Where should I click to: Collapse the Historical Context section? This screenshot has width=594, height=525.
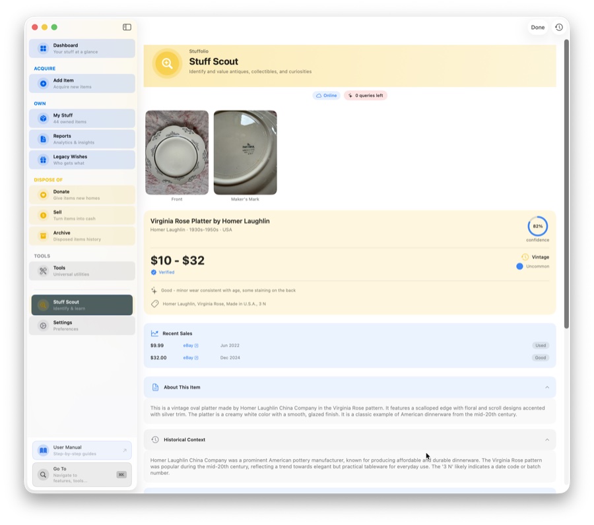point(547,440)
